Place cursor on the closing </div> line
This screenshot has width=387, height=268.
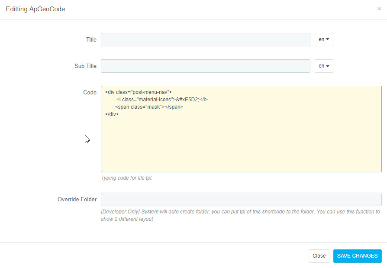point(112,114)
